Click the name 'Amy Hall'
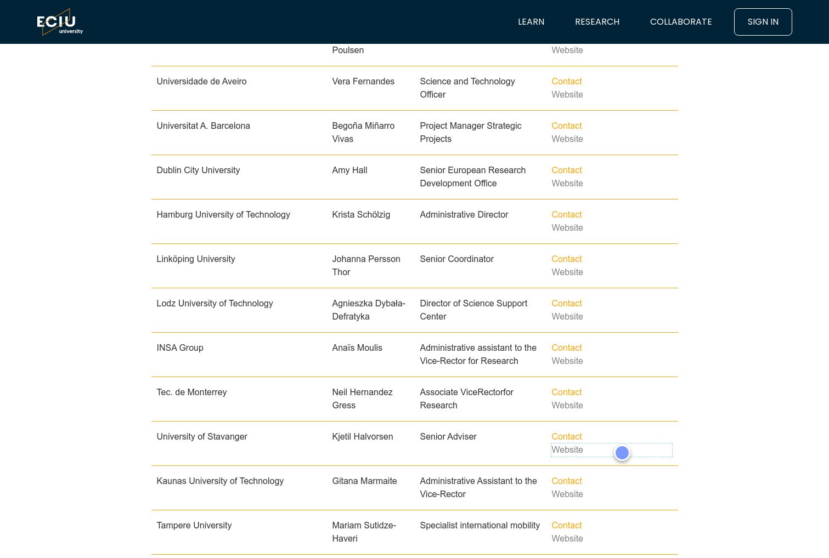The width and height of the screenshot is (829, 558). point(349,170)
